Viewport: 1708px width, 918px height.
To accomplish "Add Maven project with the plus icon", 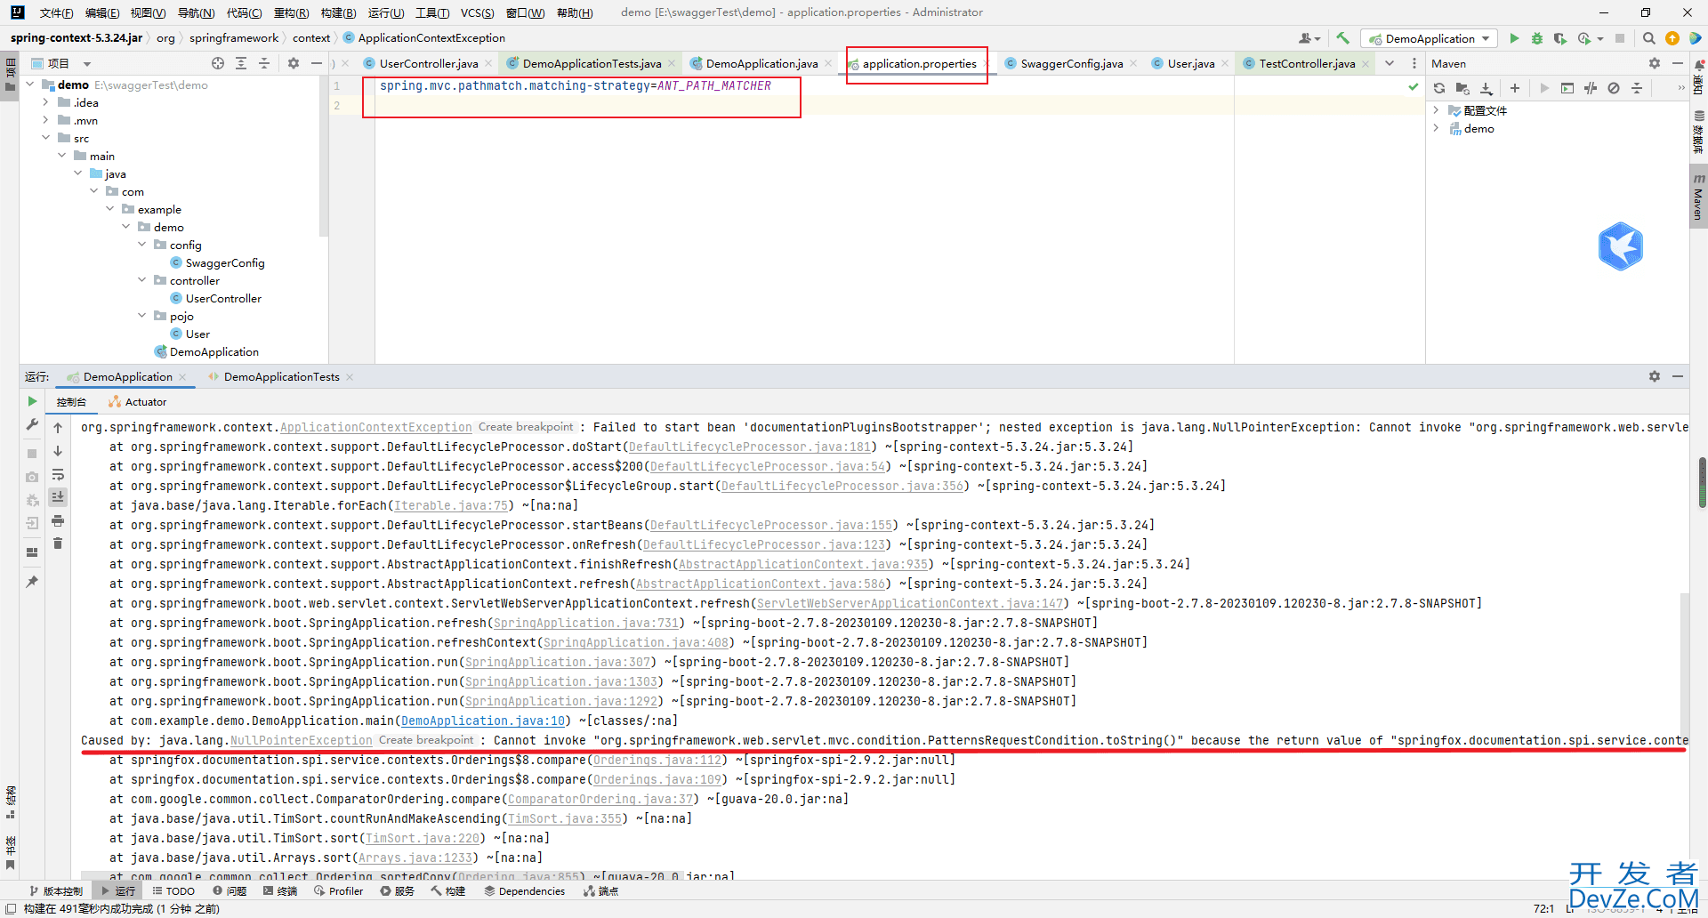I will [1515, 88].
